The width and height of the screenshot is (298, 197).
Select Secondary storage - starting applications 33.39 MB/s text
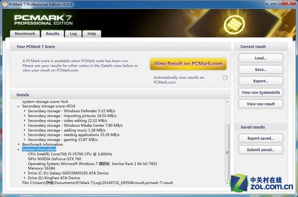[74, 135]
